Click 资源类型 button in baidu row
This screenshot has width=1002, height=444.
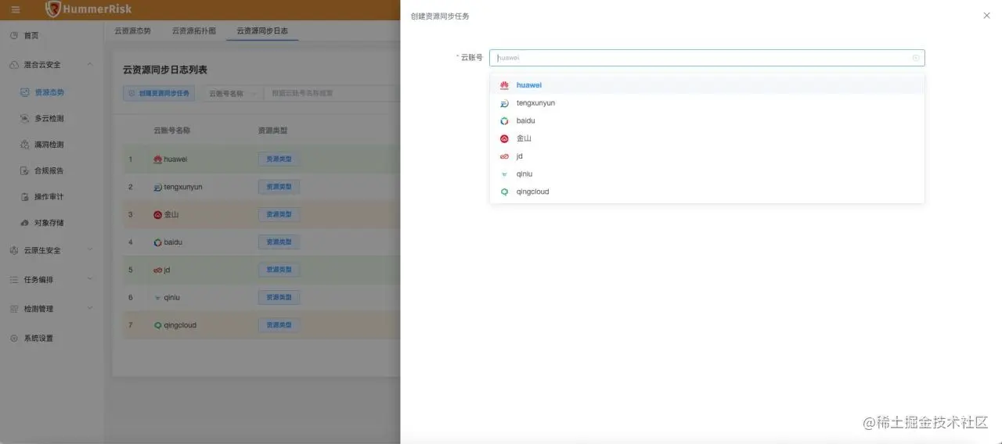279,242
